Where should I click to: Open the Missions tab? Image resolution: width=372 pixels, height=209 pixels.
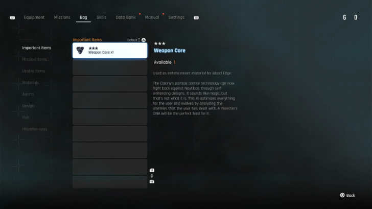point(62,17)
